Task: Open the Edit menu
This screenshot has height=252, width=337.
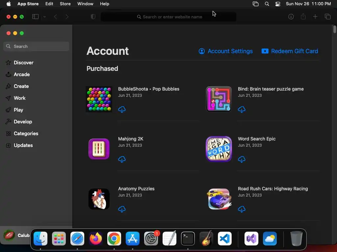Action: point(49,4)
